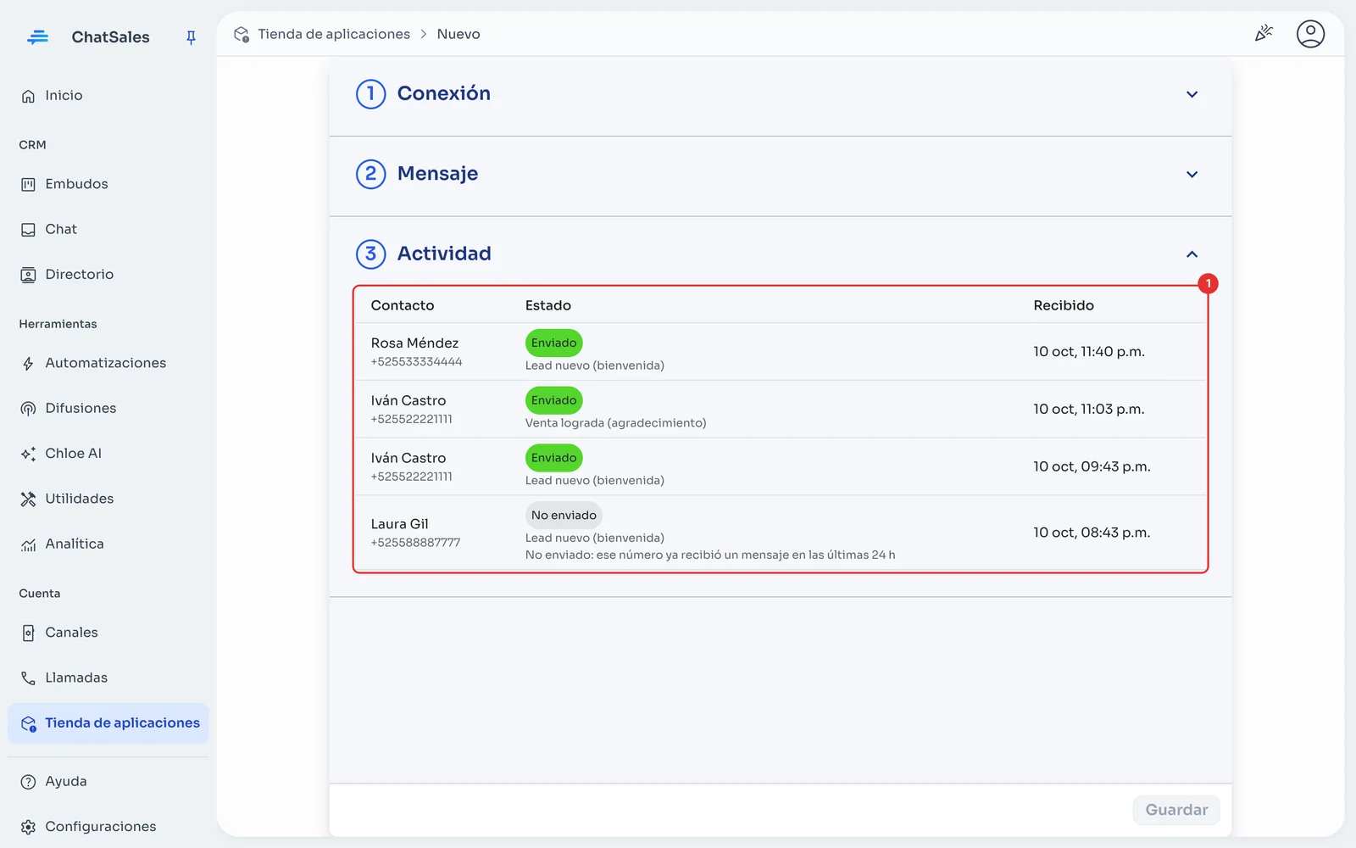Click the app store icon in breadcrumb
The image size is (1356, 848).
coord(242,35)
